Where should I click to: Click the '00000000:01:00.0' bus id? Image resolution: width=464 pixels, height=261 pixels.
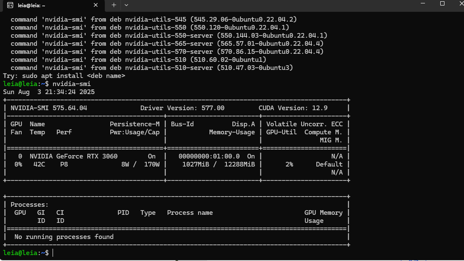[209, 156]
